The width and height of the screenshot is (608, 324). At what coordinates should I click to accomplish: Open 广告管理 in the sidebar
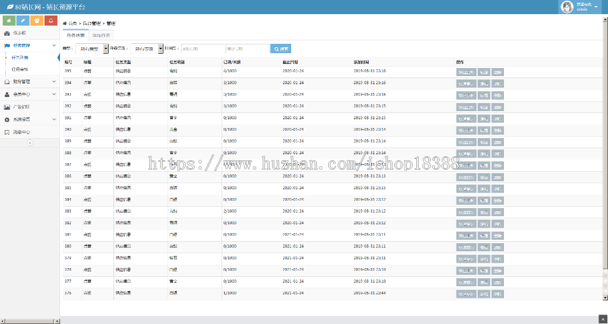[21, 106]
